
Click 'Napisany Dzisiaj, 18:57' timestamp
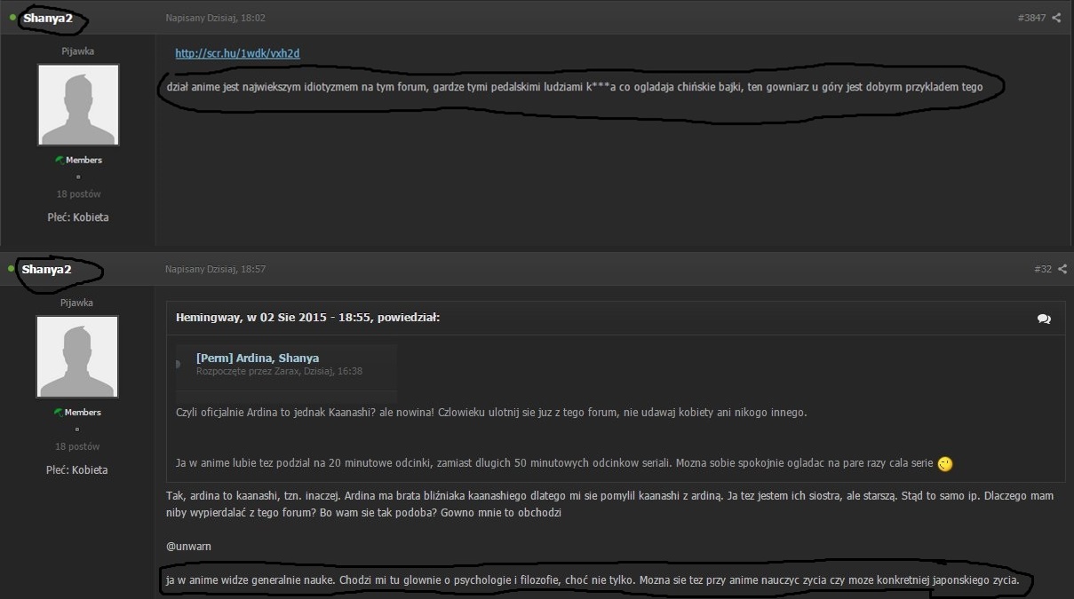click(215, 269)
